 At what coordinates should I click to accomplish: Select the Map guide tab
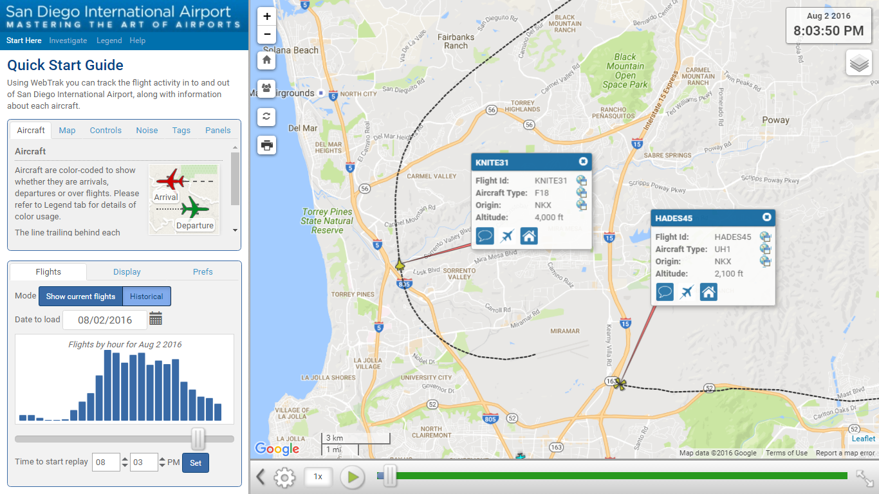67,130
